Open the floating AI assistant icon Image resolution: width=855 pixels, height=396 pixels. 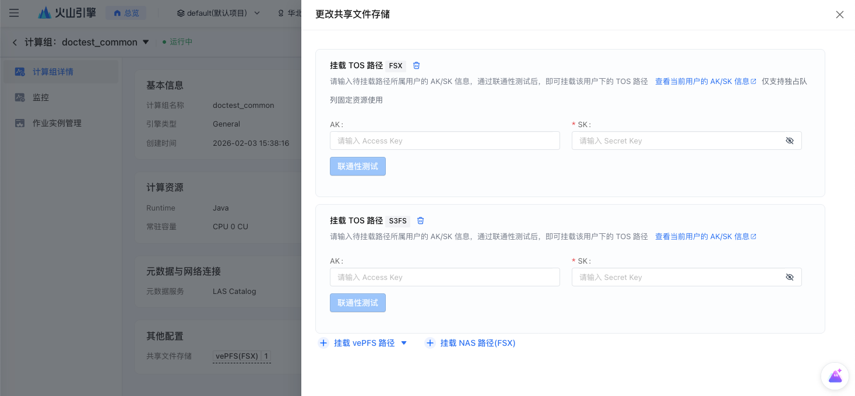coord(835,376)
